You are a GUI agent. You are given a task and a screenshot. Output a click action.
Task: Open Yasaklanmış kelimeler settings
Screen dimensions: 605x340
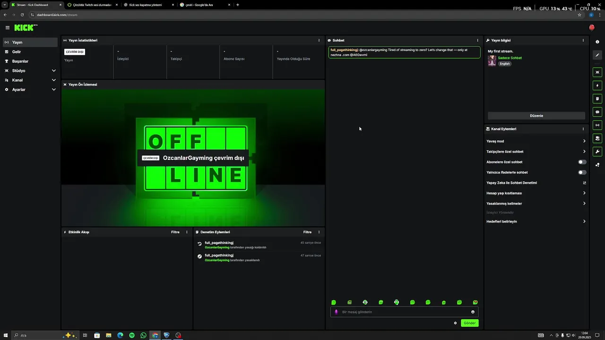click(x=536, y=204)
